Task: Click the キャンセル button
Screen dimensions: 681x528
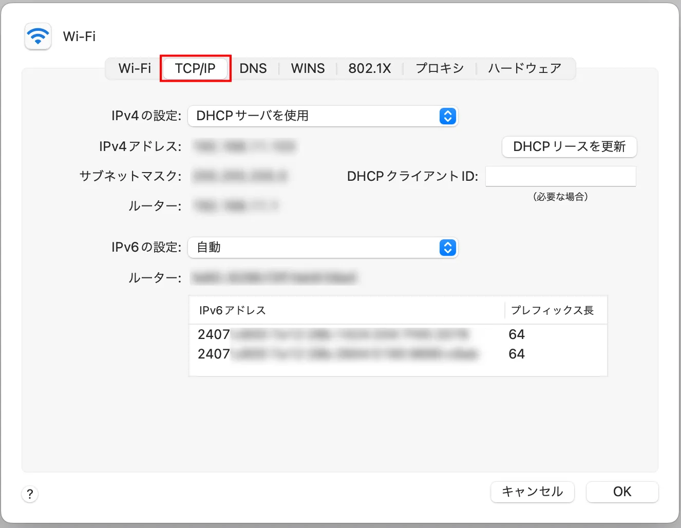Action: pyautogui.click(x=533, y=492)
